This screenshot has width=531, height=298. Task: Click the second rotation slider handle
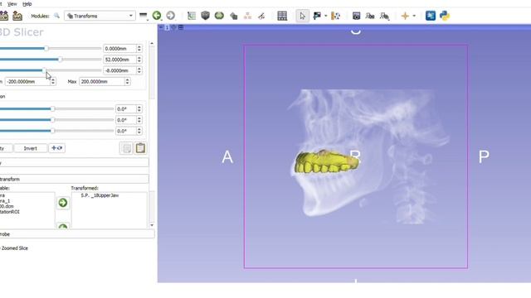click(x=52, y=119)
